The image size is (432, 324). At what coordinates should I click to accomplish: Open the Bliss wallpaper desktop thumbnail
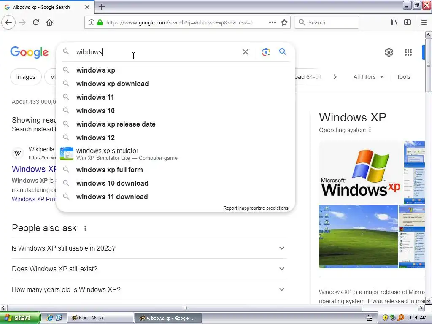pyautogui.click(x=358, y=236)
